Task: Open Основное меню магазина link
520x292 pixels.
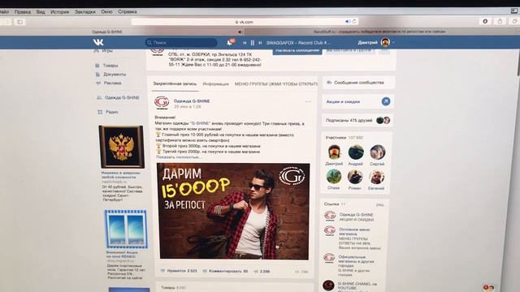Action: tap(354, 231)
